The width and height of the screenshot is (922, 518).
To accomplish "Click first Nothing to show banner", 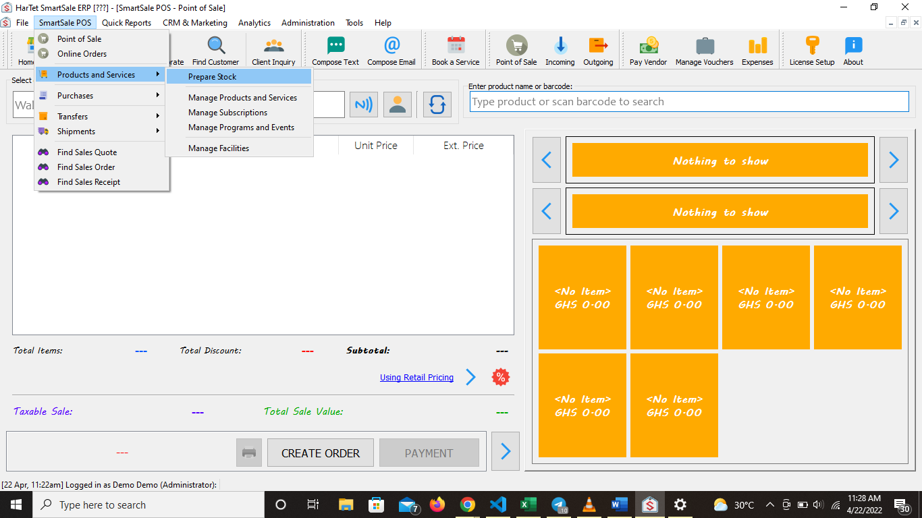I will 720,160.
